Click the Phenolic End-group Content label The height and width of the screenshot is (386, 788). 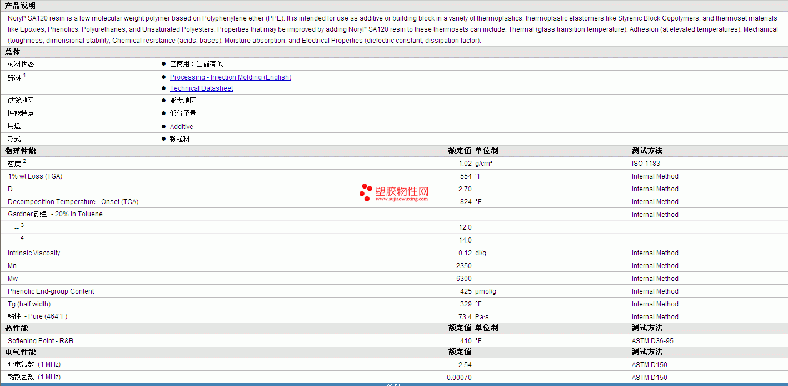point(51,291)
